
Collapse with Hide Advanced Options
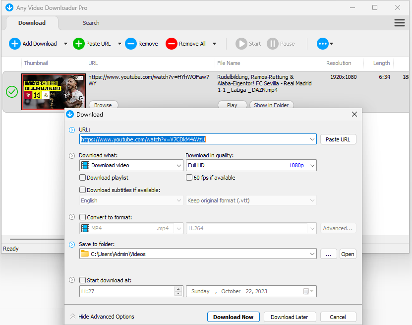click(x=102, y=317)
